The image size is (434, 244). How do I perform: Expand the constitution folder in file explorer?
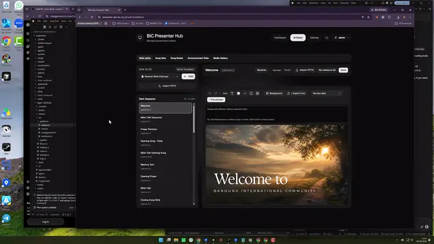(x=43, y=66)
